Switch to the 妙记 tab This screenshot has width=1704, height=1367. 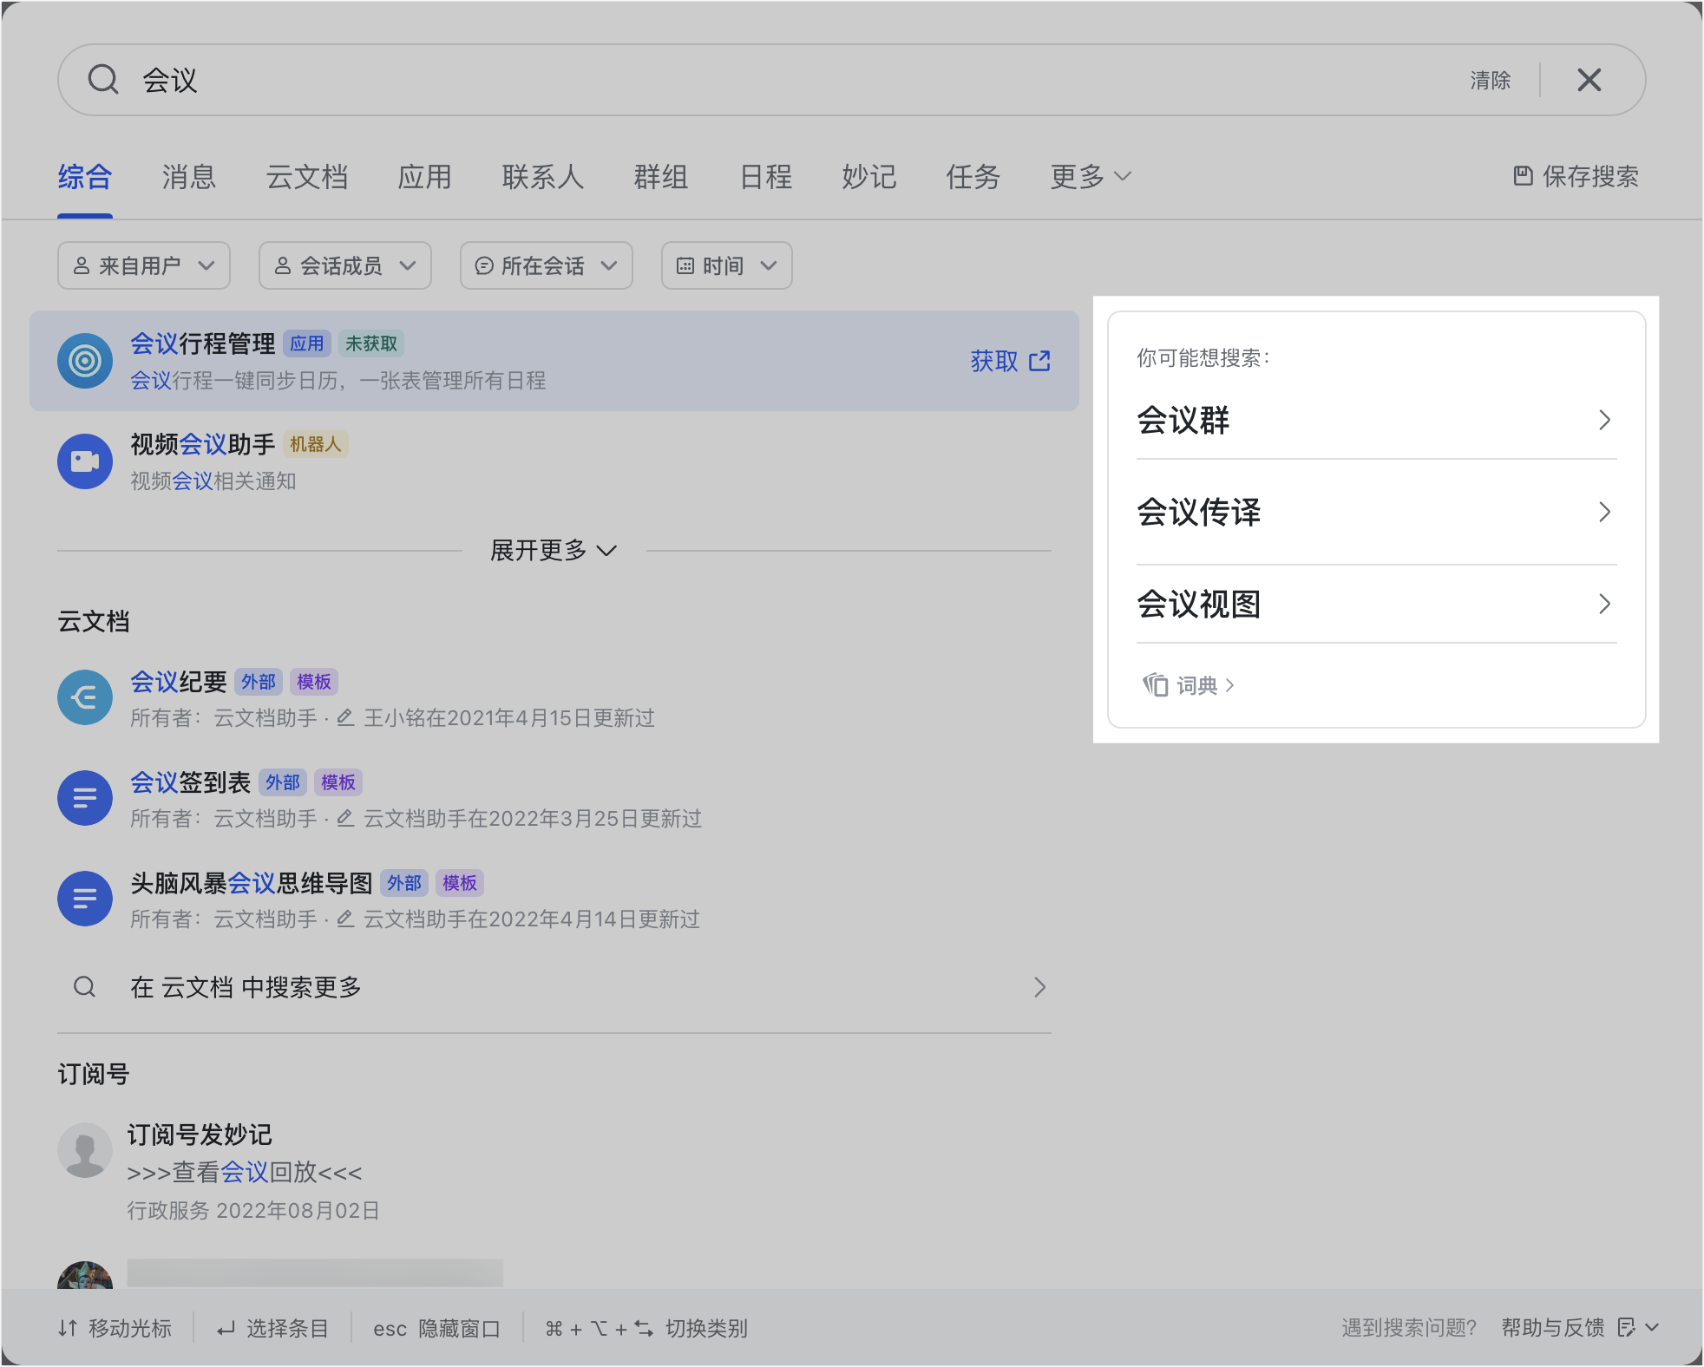[x=868, y=177]
